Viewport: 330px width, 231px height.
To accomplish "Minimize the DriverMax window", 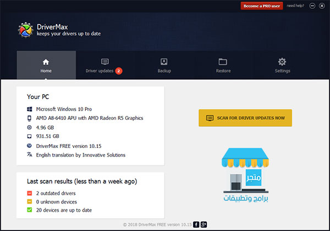I will click(x=312, y=6).
